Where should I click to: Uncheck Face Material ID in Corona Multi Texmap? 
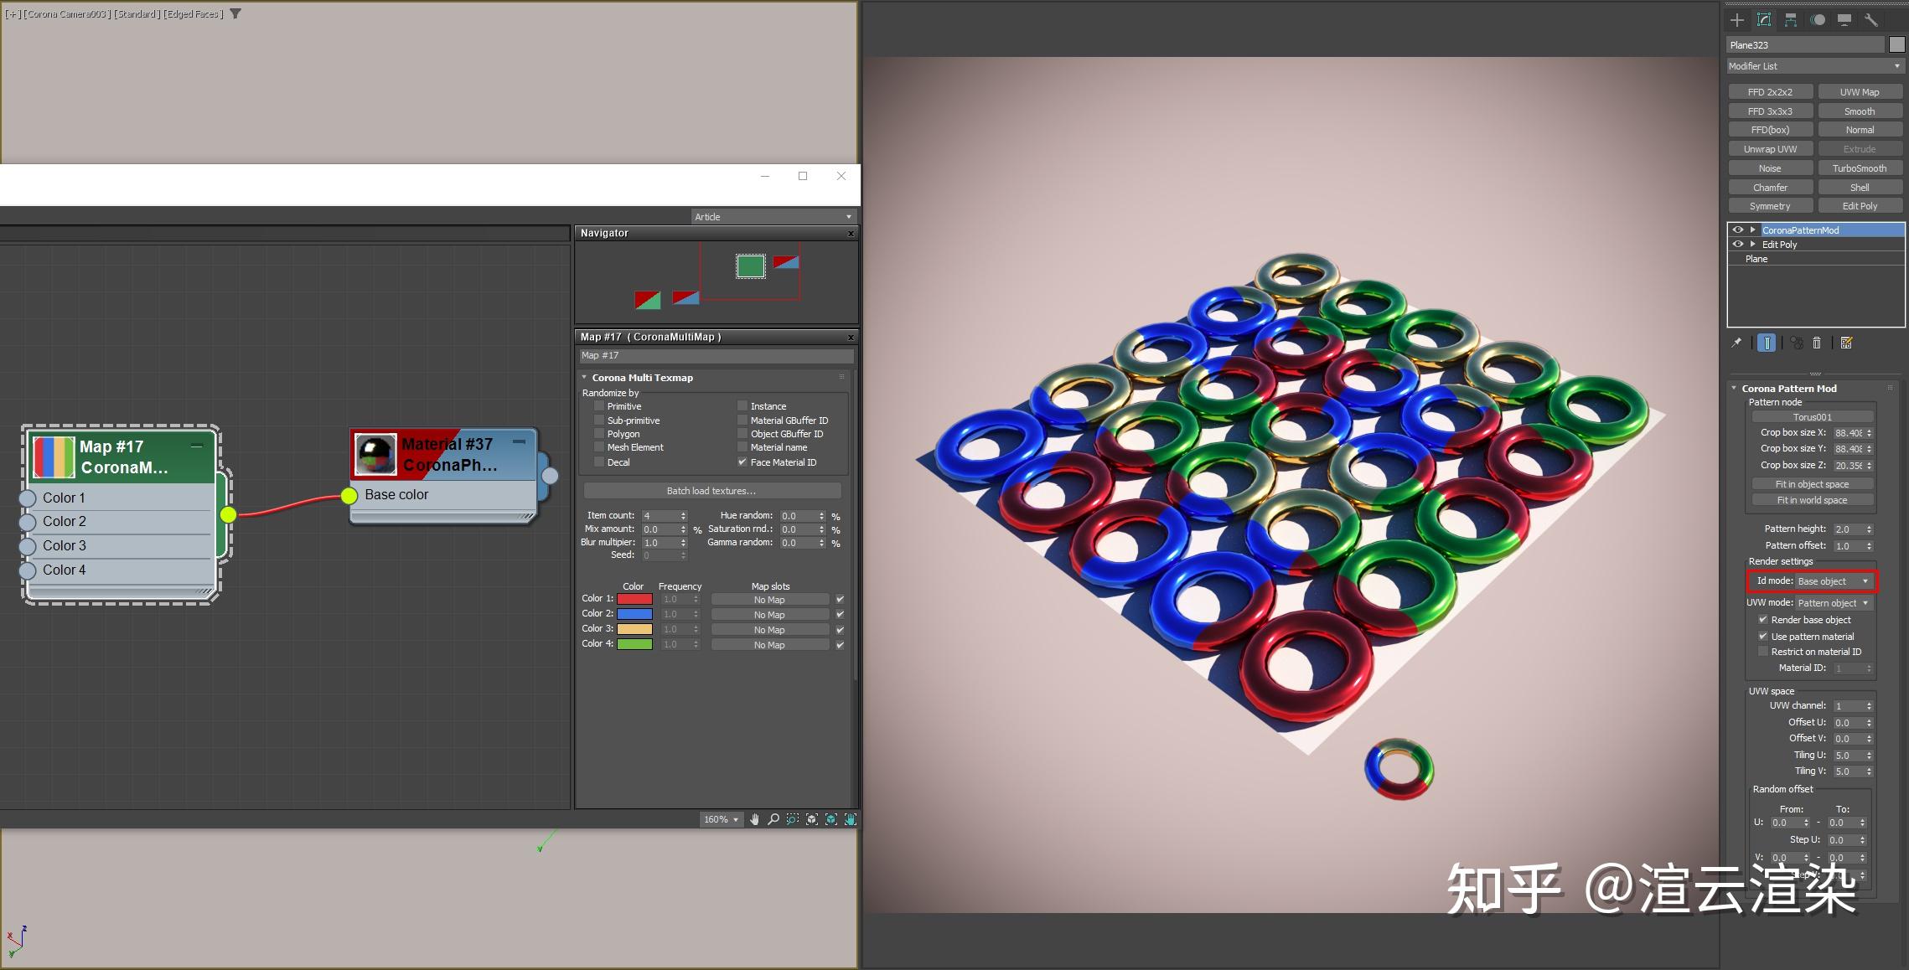coord(742,462)
